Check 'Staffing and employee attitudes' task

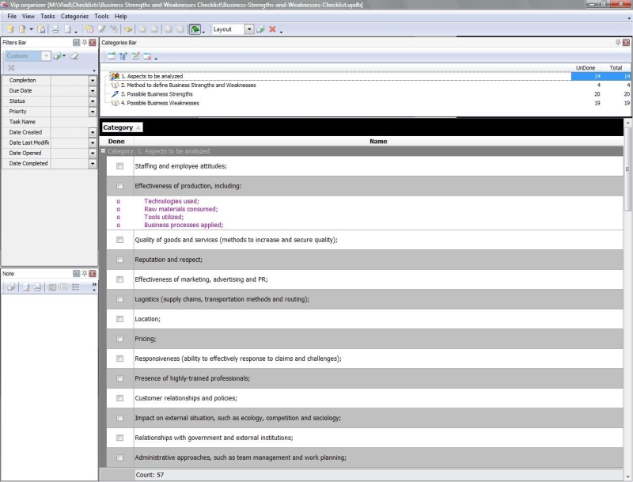[120, 166]
